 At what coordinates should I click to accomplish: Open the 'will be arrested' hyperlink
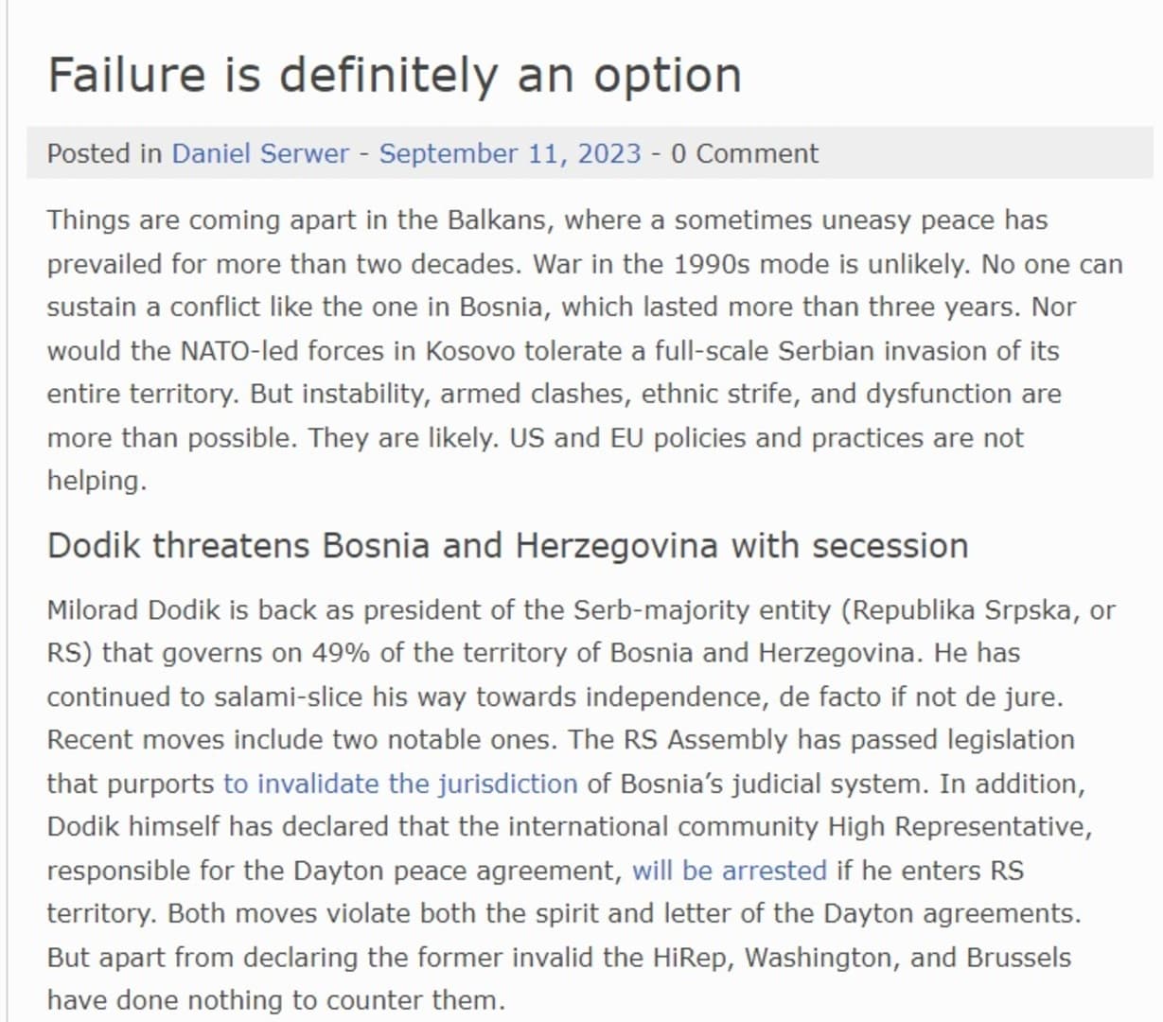(729, 871)
